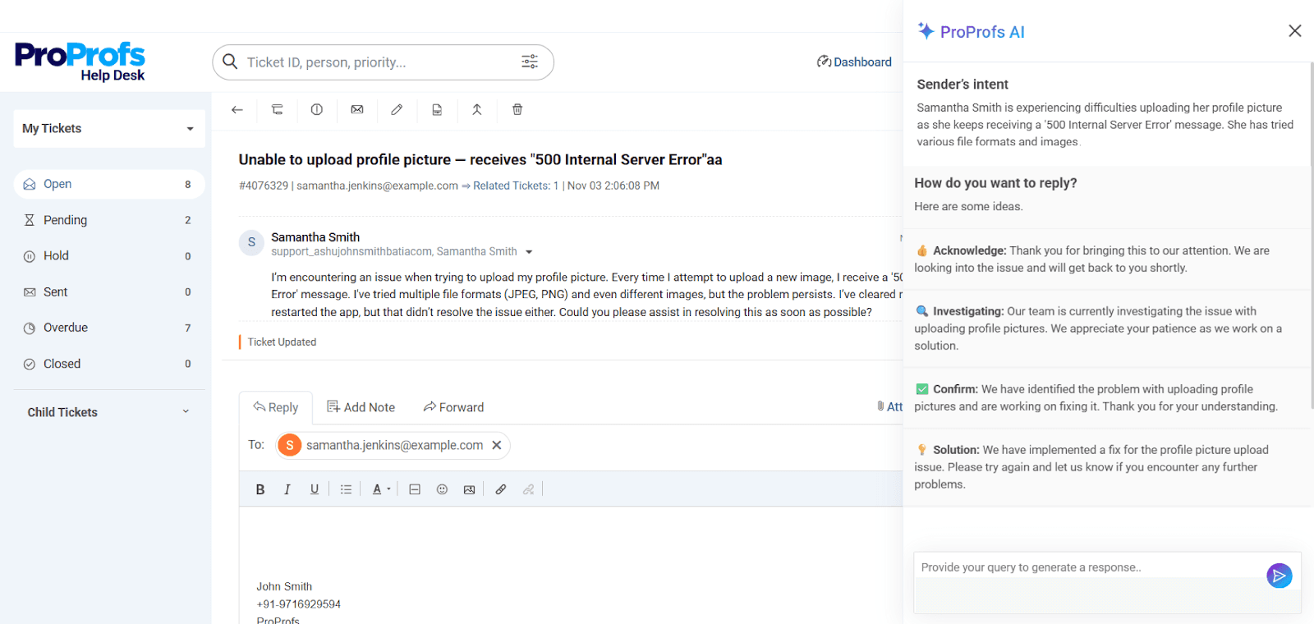This screenshot has height=624, width=1314.
Task: Click 'How do you want to reply?' heading
Action: (x=995, y=183)
